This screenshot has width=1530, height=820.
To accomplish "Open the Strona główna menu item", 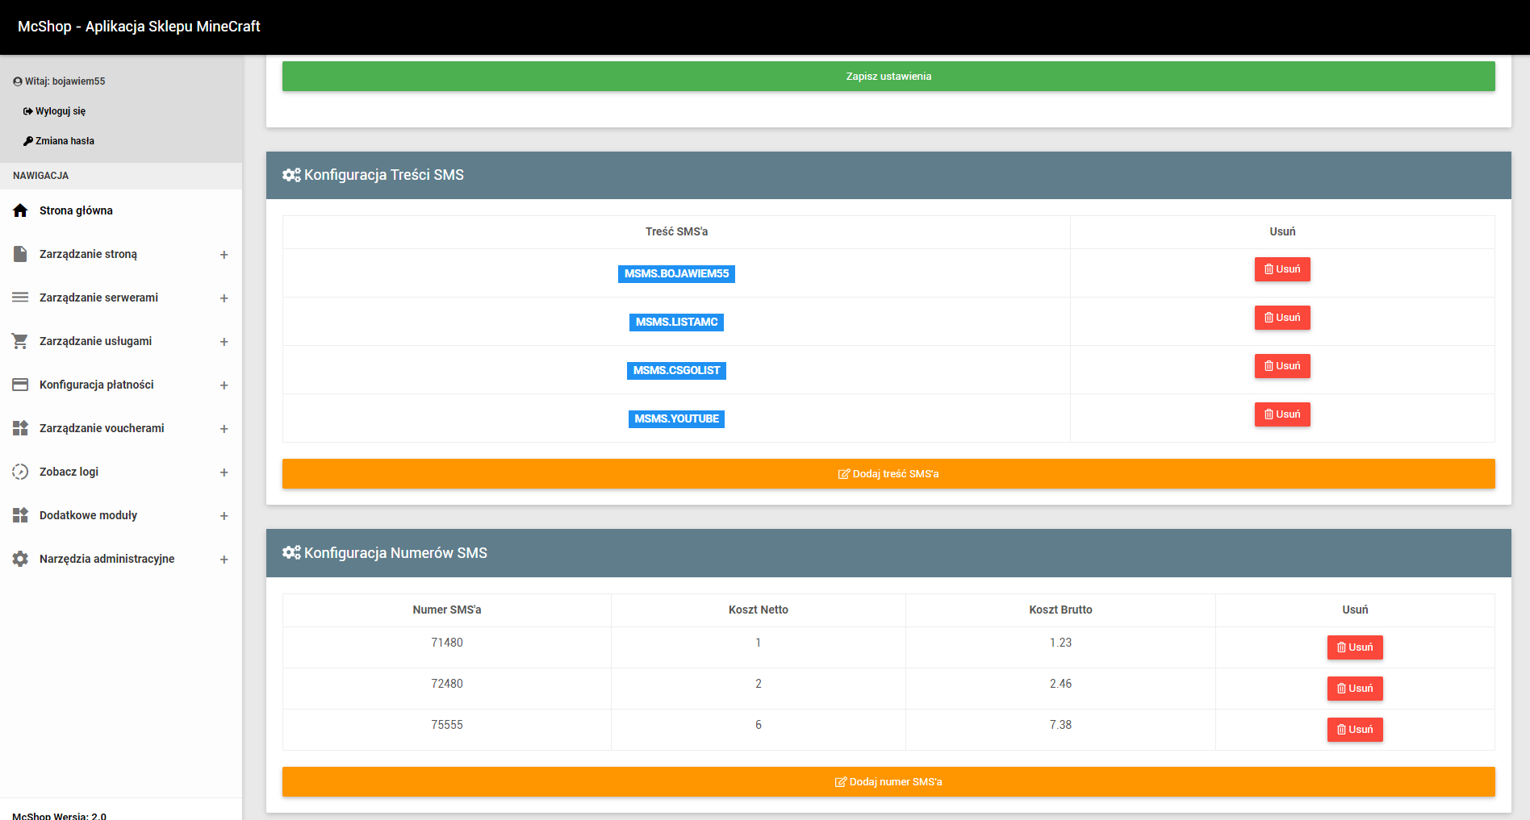I will point(76,210).
